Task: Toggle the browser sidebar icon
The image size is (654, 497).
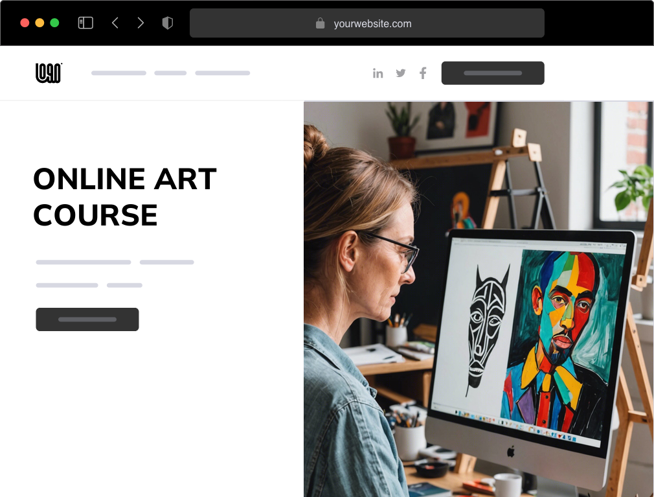Action: (x=85, y=23)
